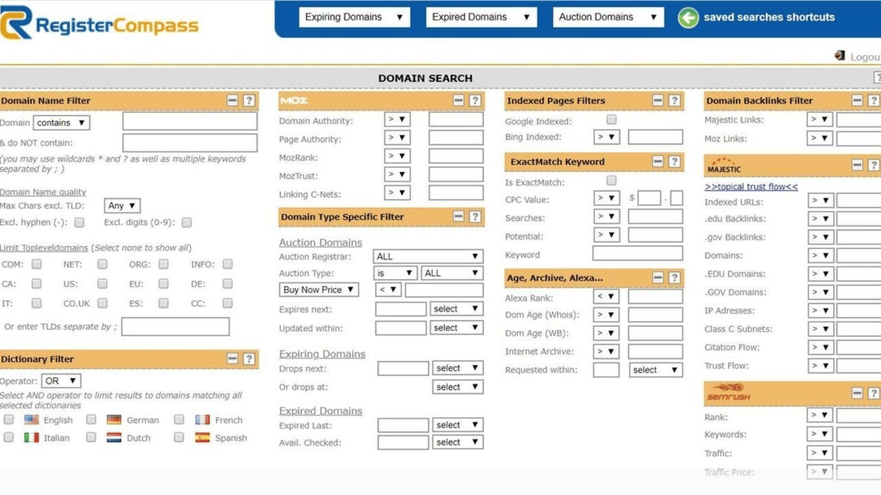This screenshot has height=495, width=881.
Task: Click the Spanish flag icon
Action: pos(203,438)
